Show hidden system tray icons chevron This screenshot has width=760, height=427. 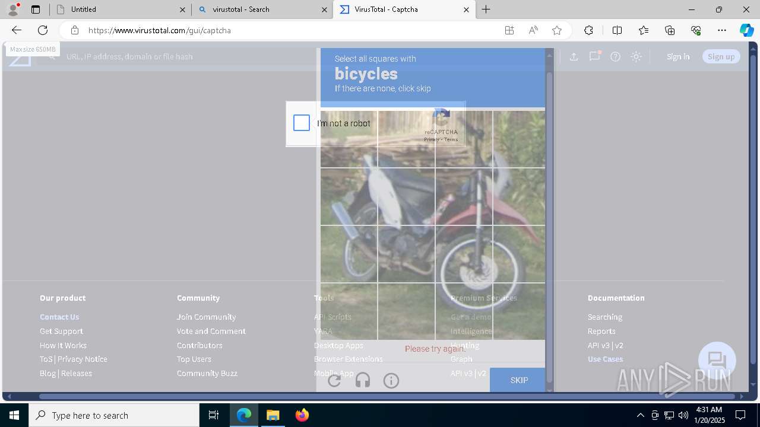[x=640, y=415]
